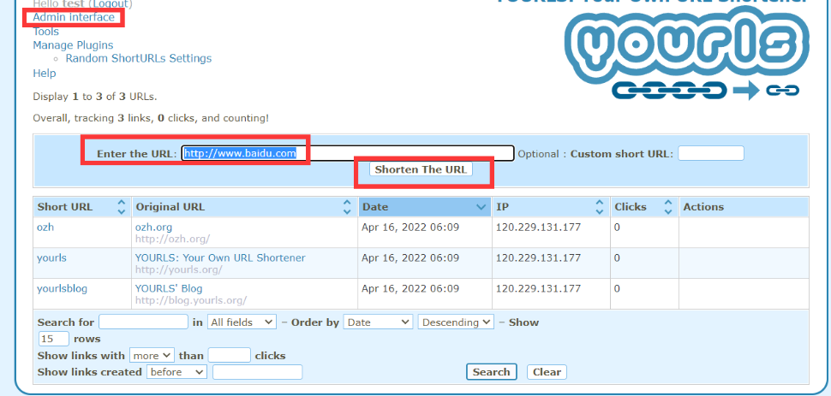This screenshot has width=831, height=396.
Task: Click the Search button
Action: tap(492, 372)
